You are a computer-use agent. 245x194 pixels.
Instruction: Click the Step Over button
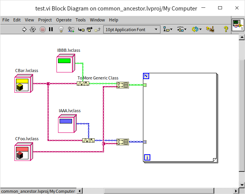click(89, 29)
